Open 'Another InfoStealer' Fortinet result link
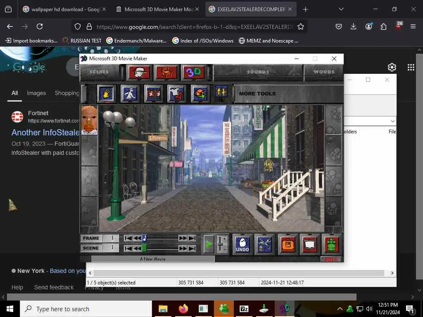This screenshot has width=423, height=317. pyautogui.click(x=45, y=132)
